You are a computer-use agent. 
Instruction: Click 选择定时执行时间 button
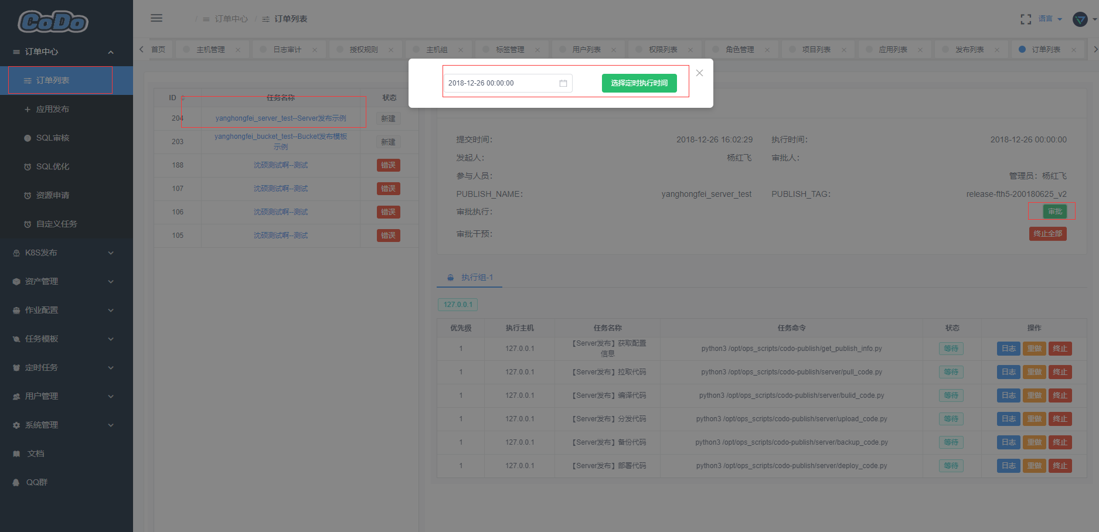coord(639,83)
